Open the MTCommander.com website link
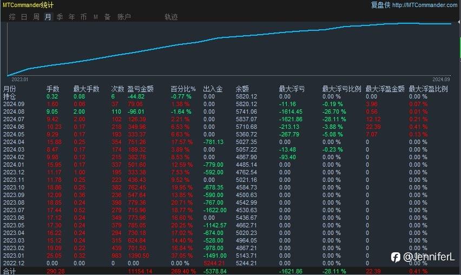The image size is (461, 275). pos(425,5)
